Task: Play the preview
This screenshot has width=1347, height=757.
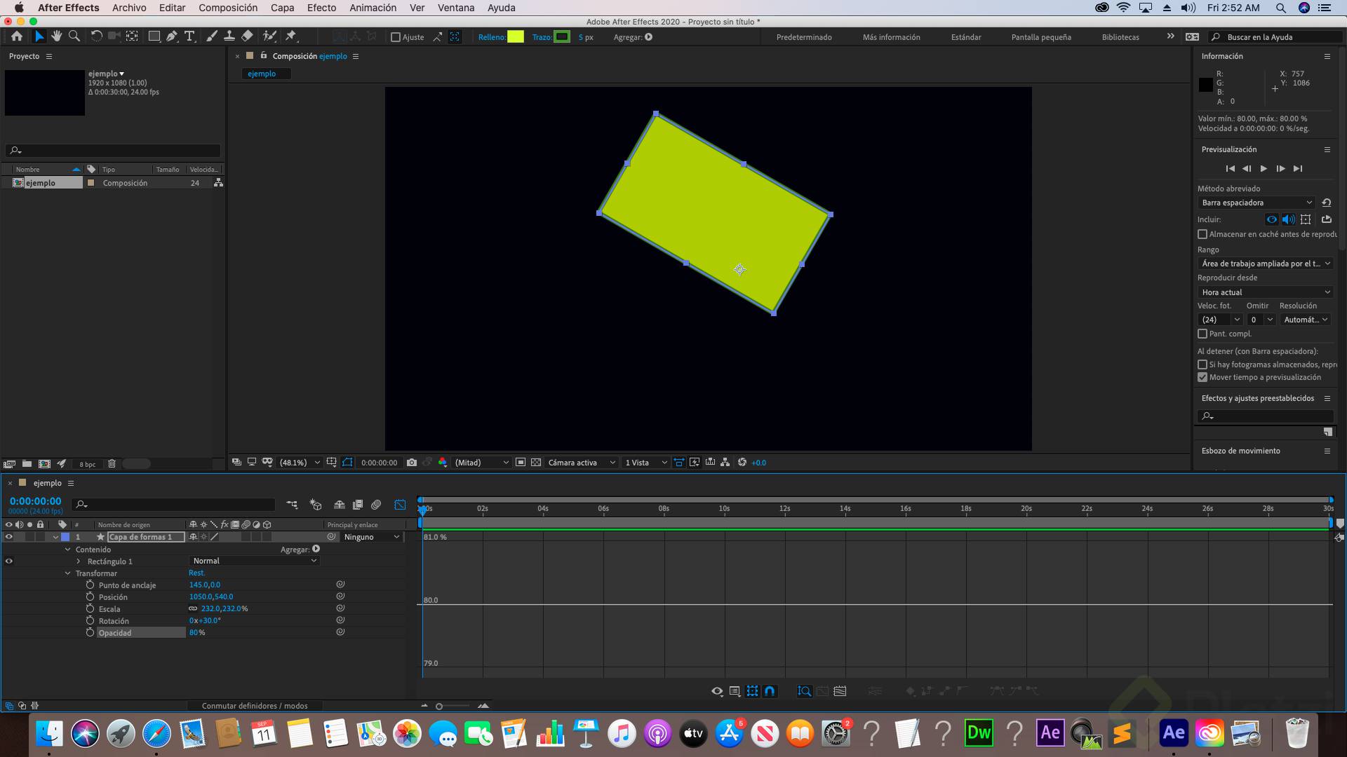Action: (1264, 168)
